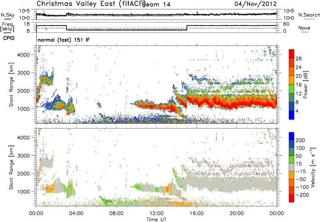
Task: Click the '3000' tick of the power panel
Action: coord(23,73)
